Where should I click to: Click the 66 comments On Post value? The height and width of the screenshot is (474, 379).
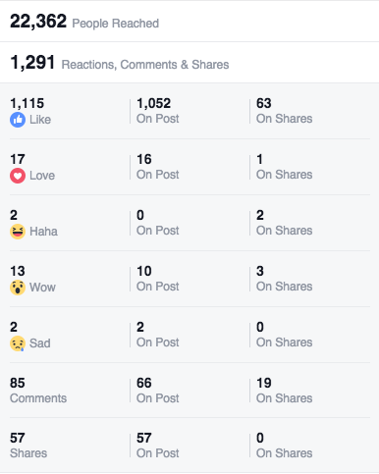[144, 383]
